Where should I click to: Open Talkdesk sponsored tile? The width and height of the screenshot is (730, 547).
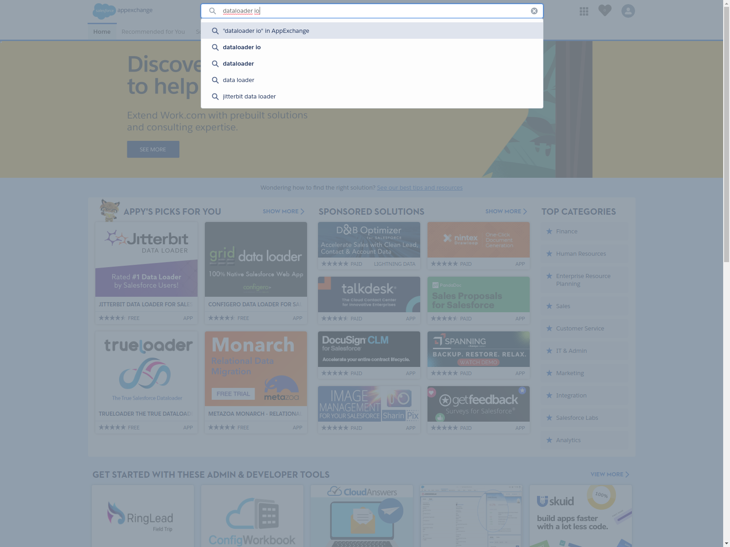[x=369, y=300]
